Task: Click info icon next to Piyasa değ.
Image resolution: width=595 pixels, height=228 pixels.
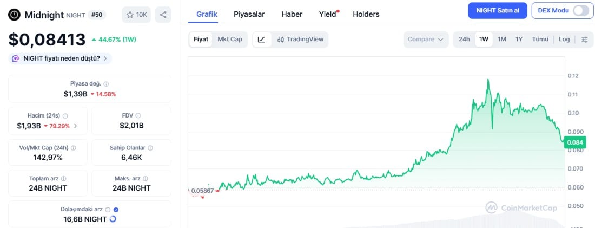Action: (x=106, y=84)
